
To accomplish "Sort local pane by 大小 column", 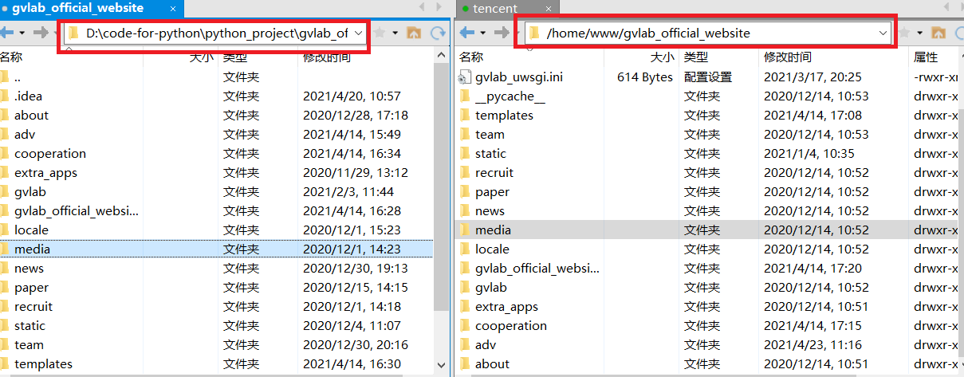I will (x=201, y=57).
